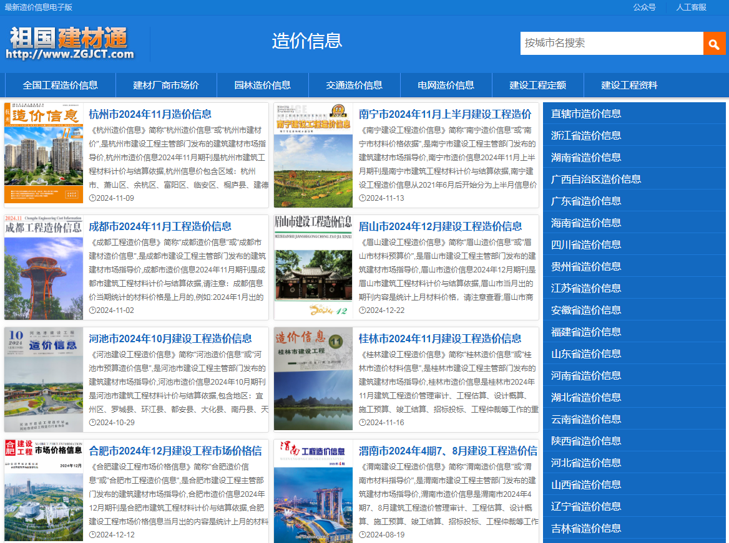Open 成都市2024年11月工程造价信息 article title
729x543 pixels.
coord(160,226)
